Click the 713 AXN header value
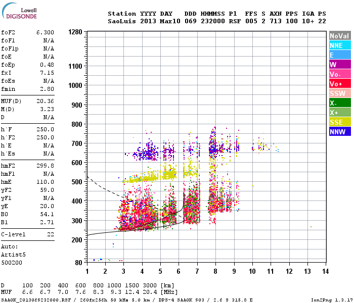 [276, 21]
